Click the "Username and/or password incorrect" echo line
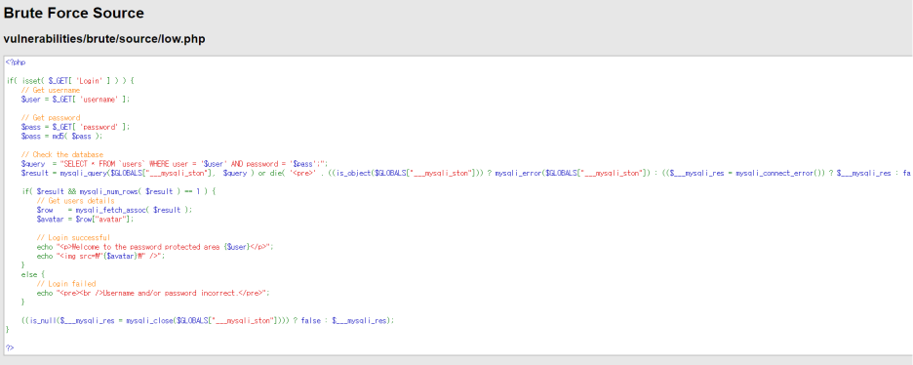 click(153, 293)
